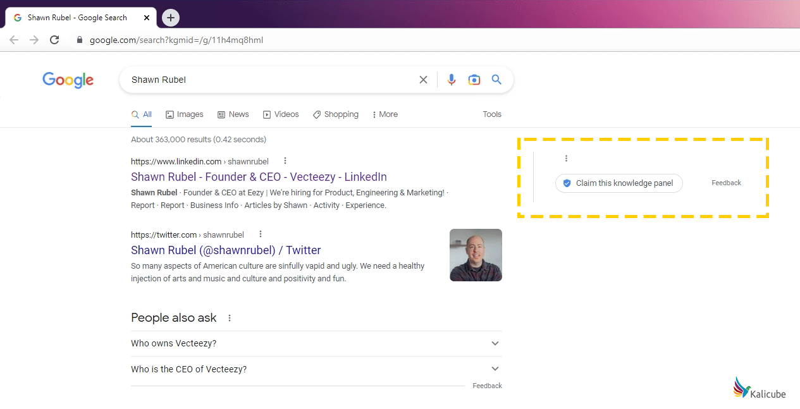Submit search with magnifier icon
800x409 pixels.
pyautogui.click(x=496, y=80)
